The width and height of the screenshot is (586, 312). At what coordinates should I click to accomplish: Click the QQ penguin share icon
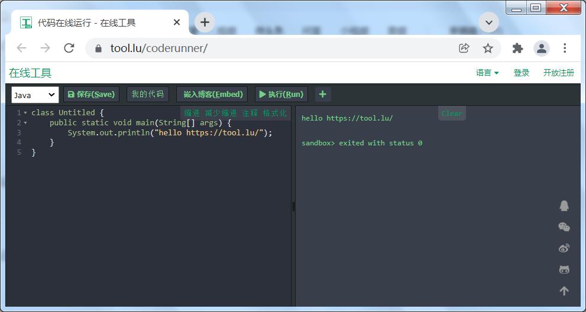coord(564,206)
